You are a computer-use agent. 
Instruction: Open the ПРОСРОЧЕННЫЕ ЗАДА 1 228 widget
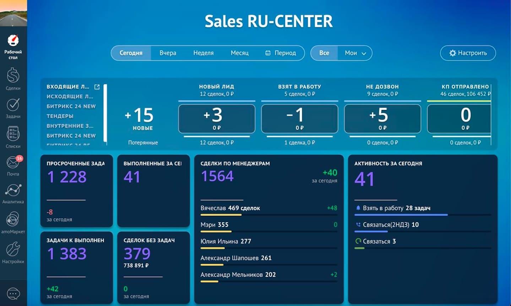click(77, 191)
